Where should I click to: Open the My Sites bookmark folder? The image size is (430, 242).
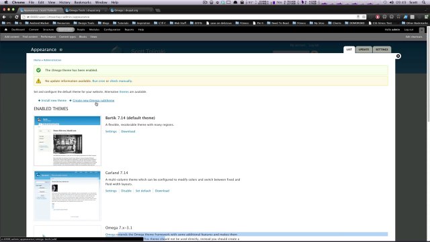[x=317, y=23]
